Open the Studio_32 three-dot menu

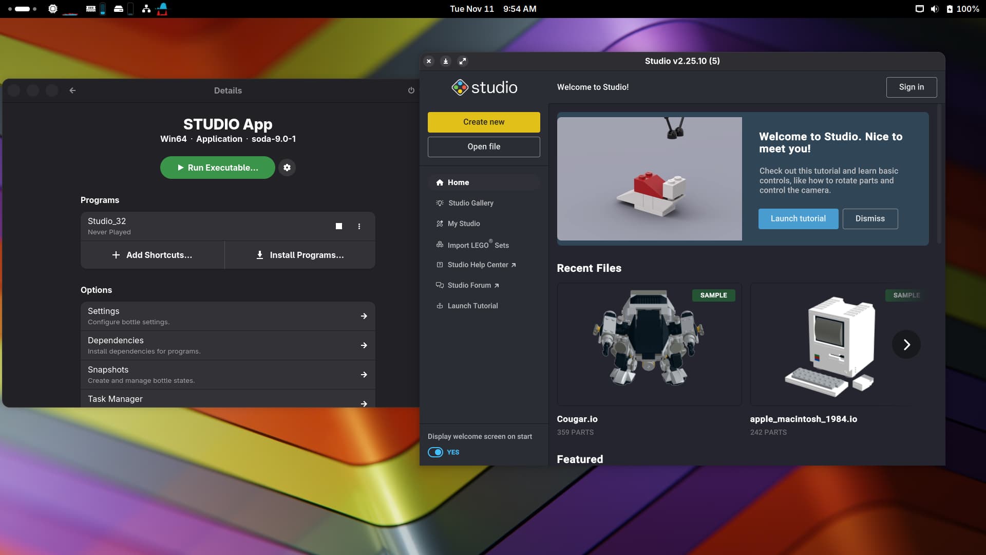click(359, 226)
